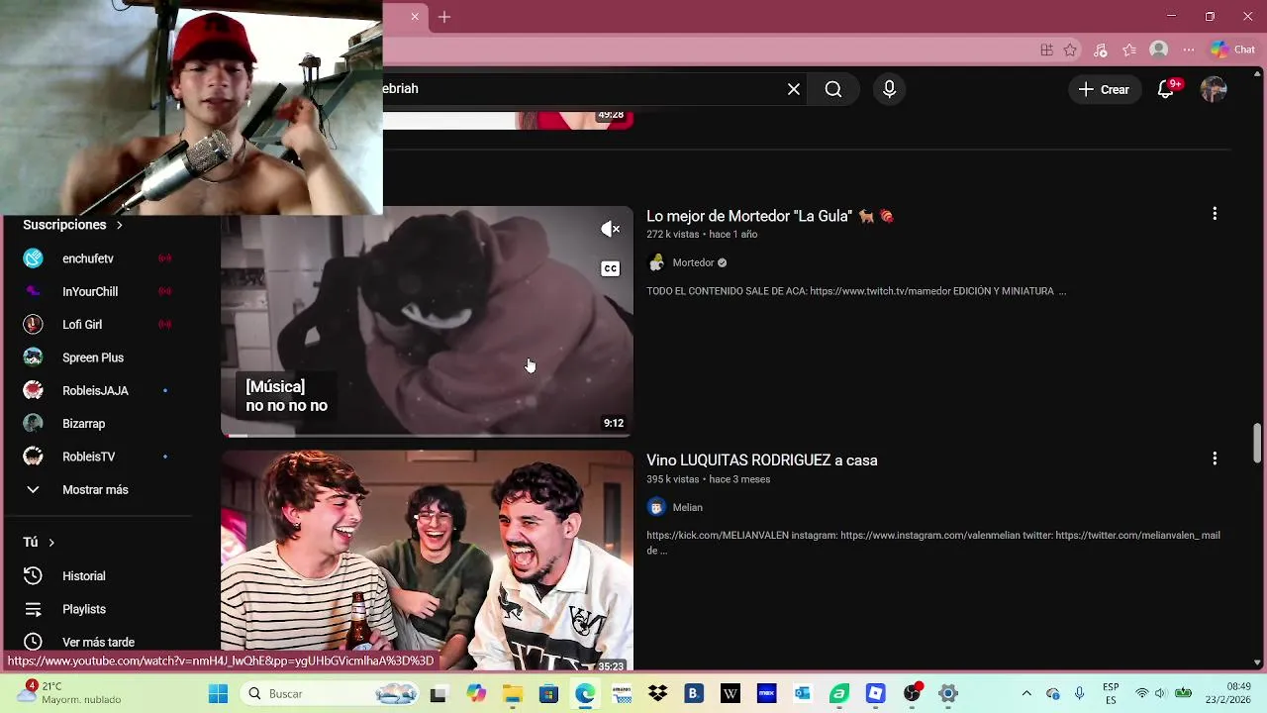Add this page to favorites with the star
This screenshot has height=713, width=1267.
pyautogui.click(x=1070, y=50)
